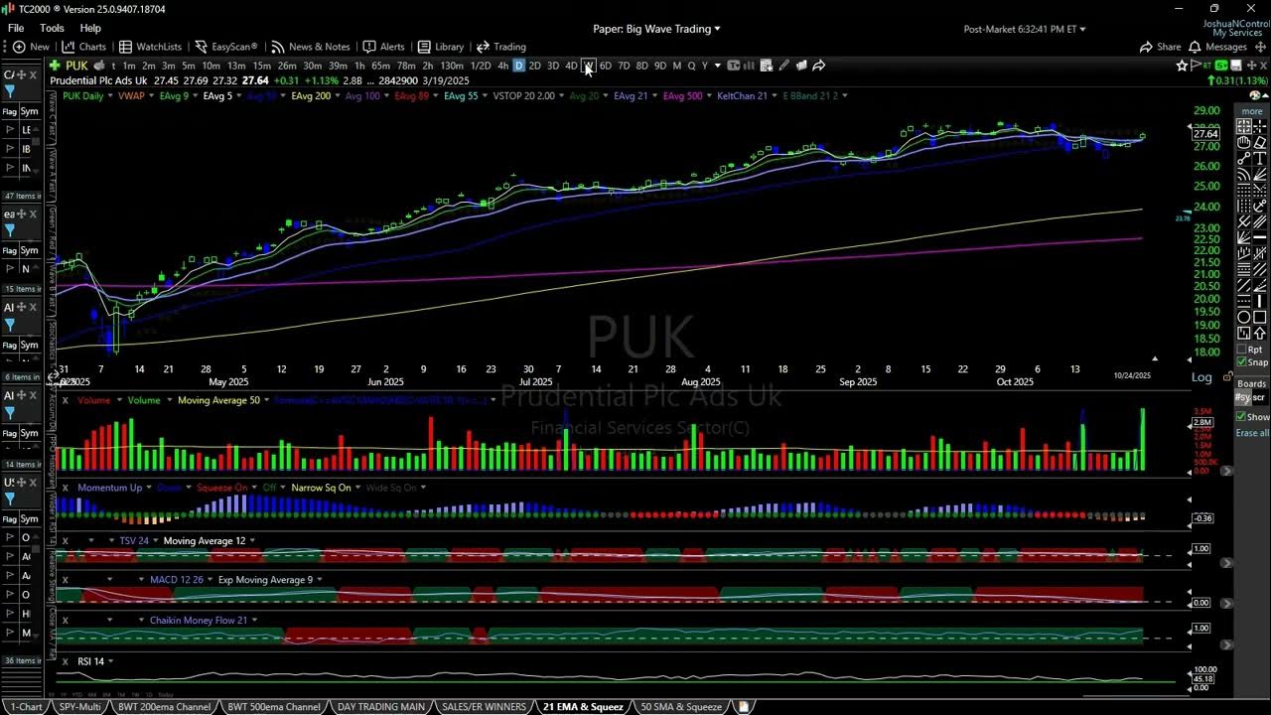Select the rectangle shape tool

tap(1259, 317)
